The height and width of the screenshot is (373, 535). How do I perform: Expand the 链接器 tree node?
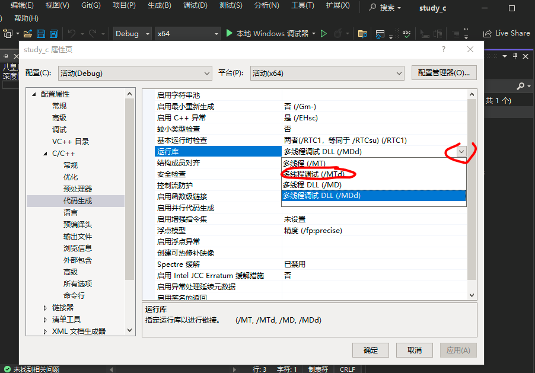46,307
